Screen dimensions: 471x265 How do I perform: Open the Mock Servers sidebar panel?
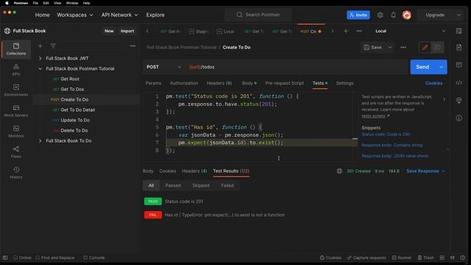pyautogui.click(x=16, y=111)
